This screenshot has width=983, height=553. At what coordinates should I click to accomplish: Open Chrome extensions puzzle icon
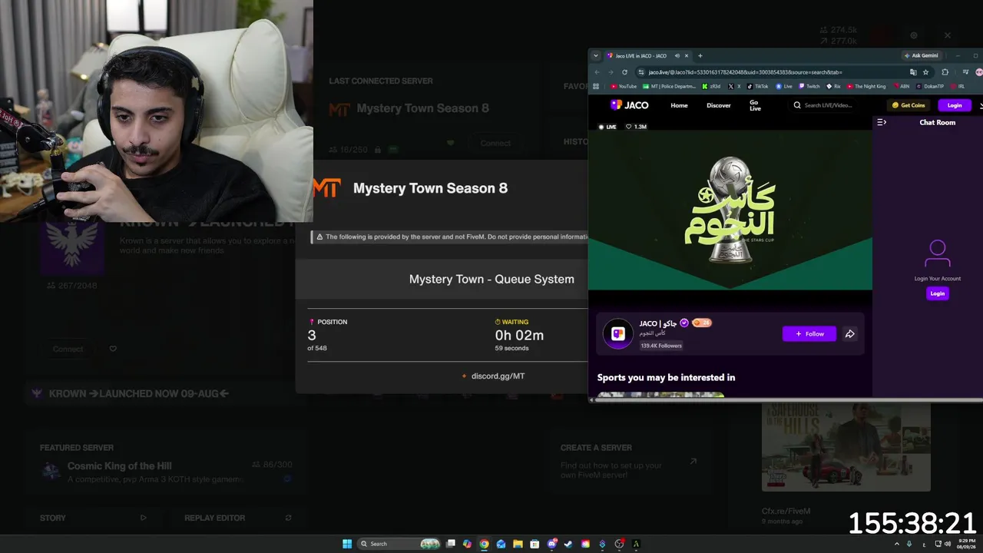[x=945, y=72]
